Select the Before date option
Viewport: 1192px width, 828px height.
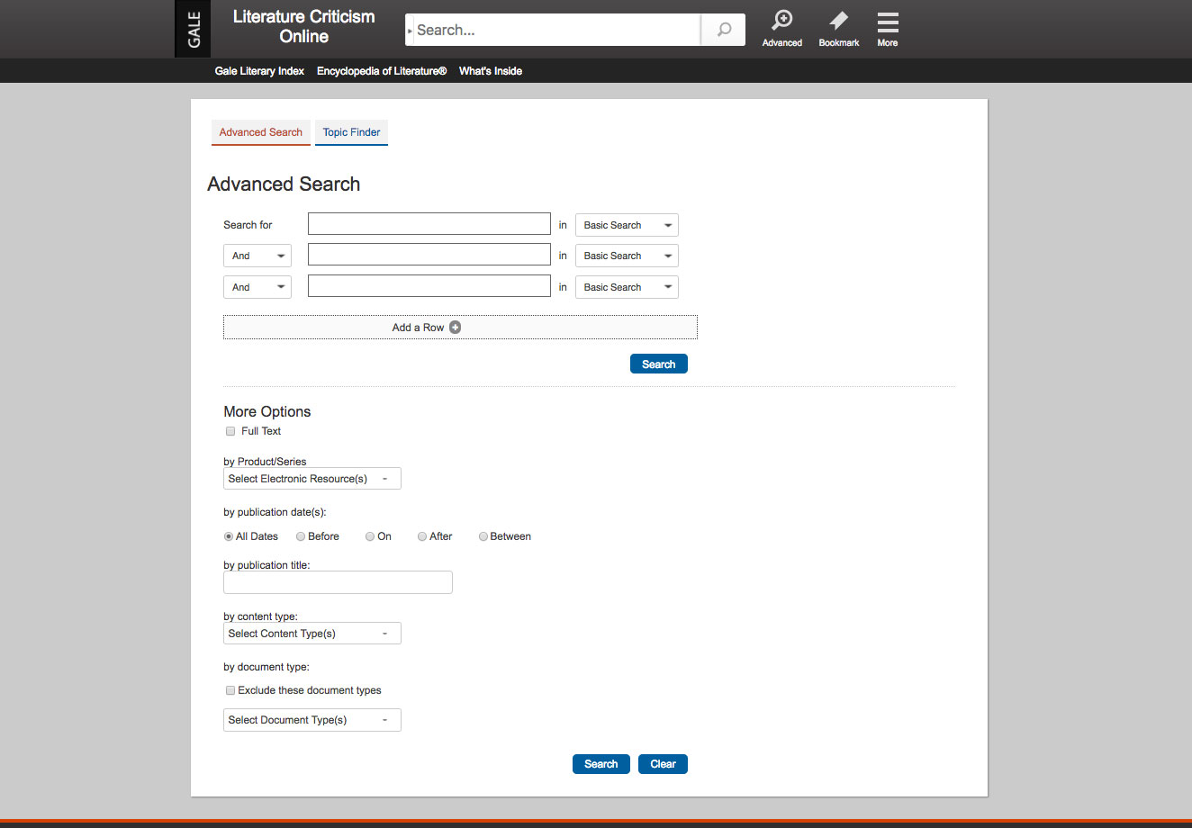(x=301, y=536)
